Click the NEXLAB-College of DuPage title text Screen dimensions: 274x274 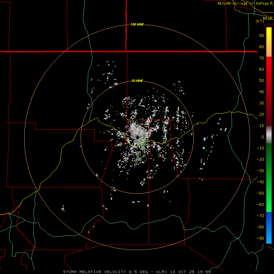[243, 3]
